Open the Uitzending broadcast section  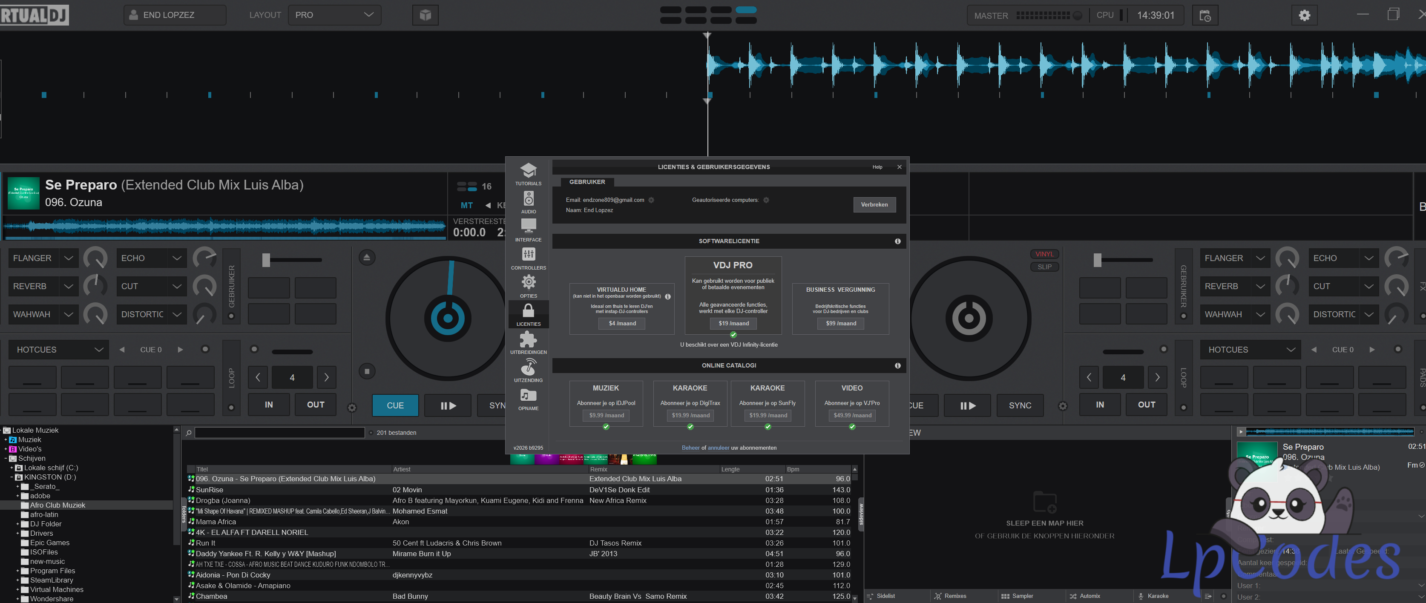coord(528,370)
